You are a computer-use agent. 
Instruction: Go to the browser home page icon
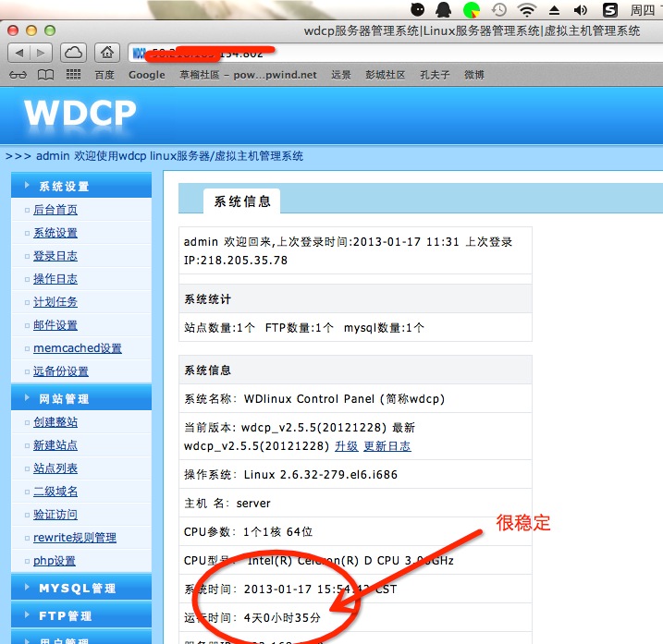click(x=108, y=53)
